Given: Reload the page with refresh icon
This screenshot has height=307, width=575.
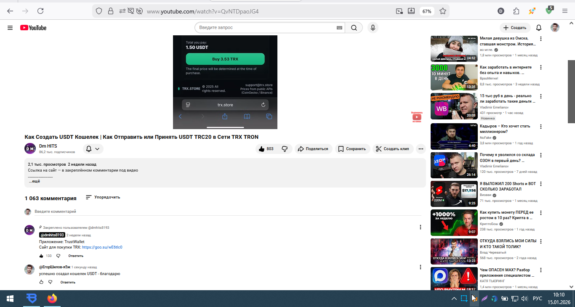Looking at the screenshot, I should coord(40,11).
